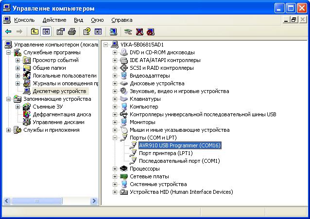Collapse the VIKA-5B06815AD1 root node
Screen dimensions: 310x219
tap(105, 45)
